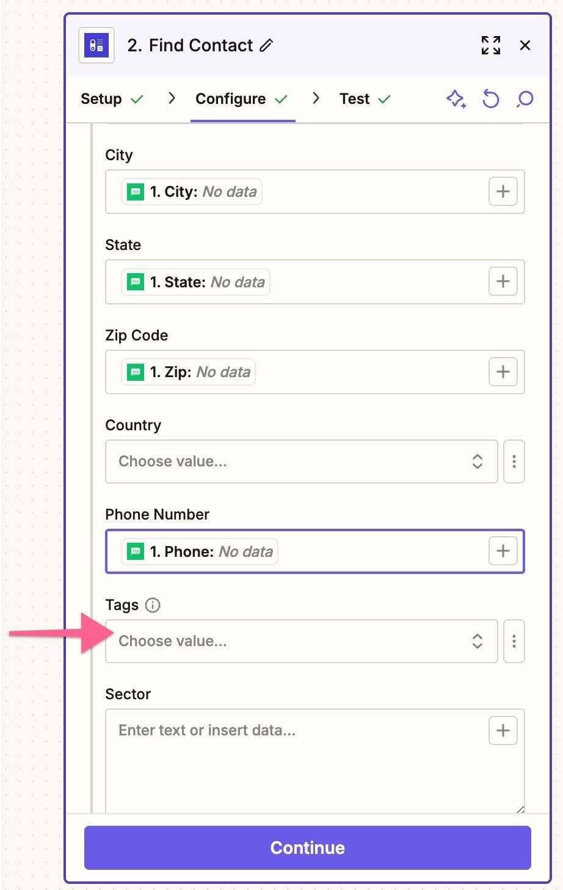563x890 pixels.
Task: Switch to the Setup tab
Action: coord(103,99)
